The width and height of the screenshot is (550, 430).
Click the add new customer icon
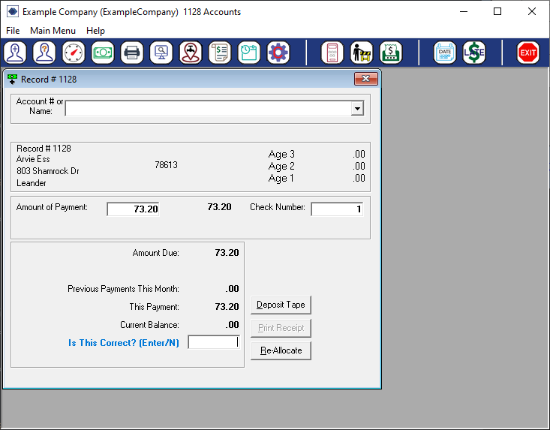(15, 53)
